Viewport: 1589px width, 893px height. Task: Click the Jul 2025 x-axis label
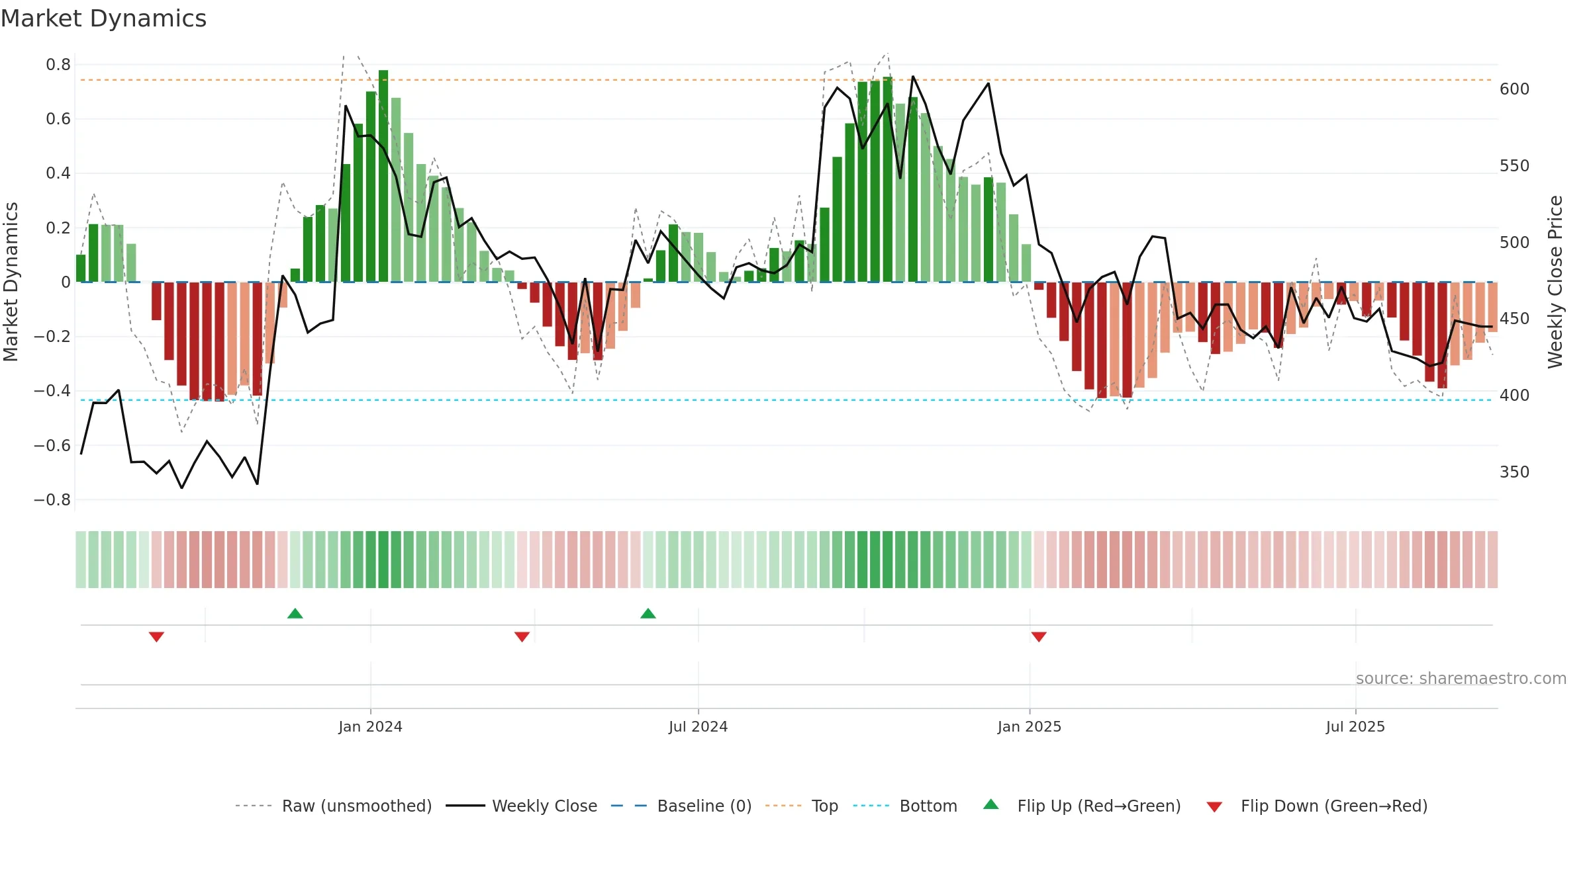(x=1355, y=726)
